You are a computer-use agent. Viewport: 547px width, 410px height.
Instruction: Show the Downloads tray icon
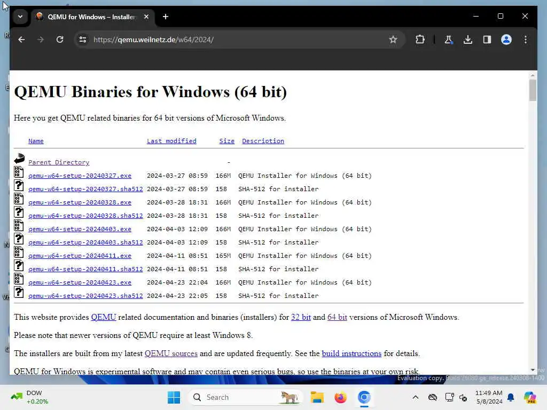(468, 40)
